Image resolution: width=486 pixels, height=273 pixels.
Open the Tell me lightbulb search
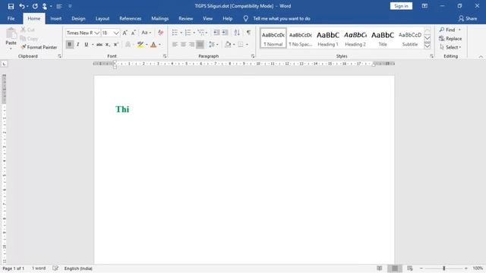(x=246, y=18)
